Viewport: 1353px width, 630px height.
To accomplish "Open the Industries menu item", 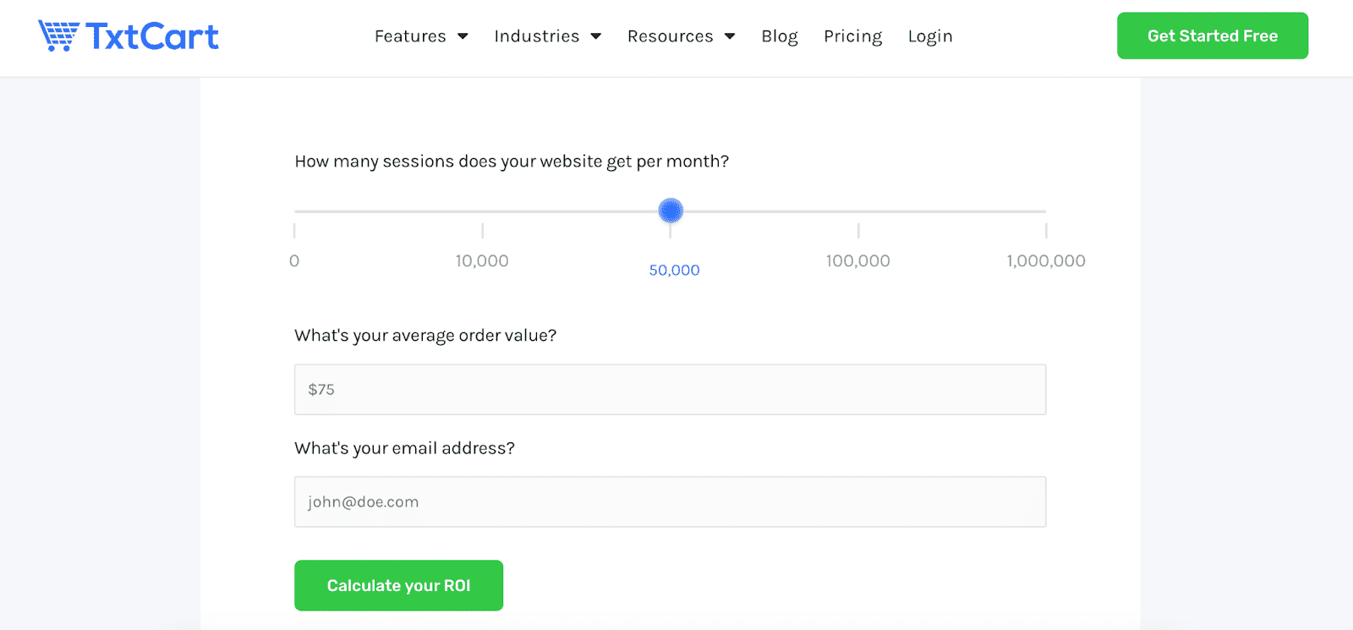I will [536, 36].
